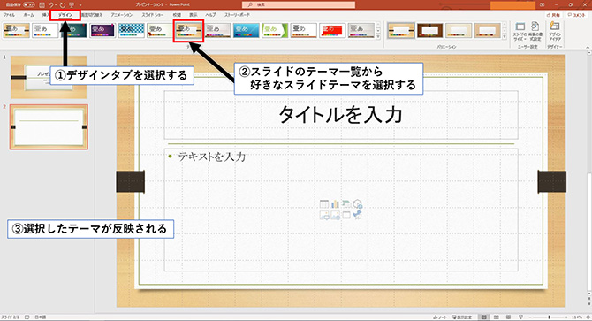Click the Insert Chart placeholder icon

pyautogui.click(x=335, y=204)
